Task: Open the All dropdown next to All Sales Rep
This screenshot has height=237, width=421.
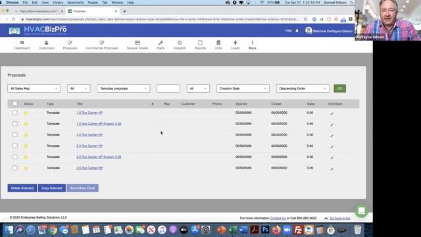Action: pyautogui.click(x=79, y=88)
